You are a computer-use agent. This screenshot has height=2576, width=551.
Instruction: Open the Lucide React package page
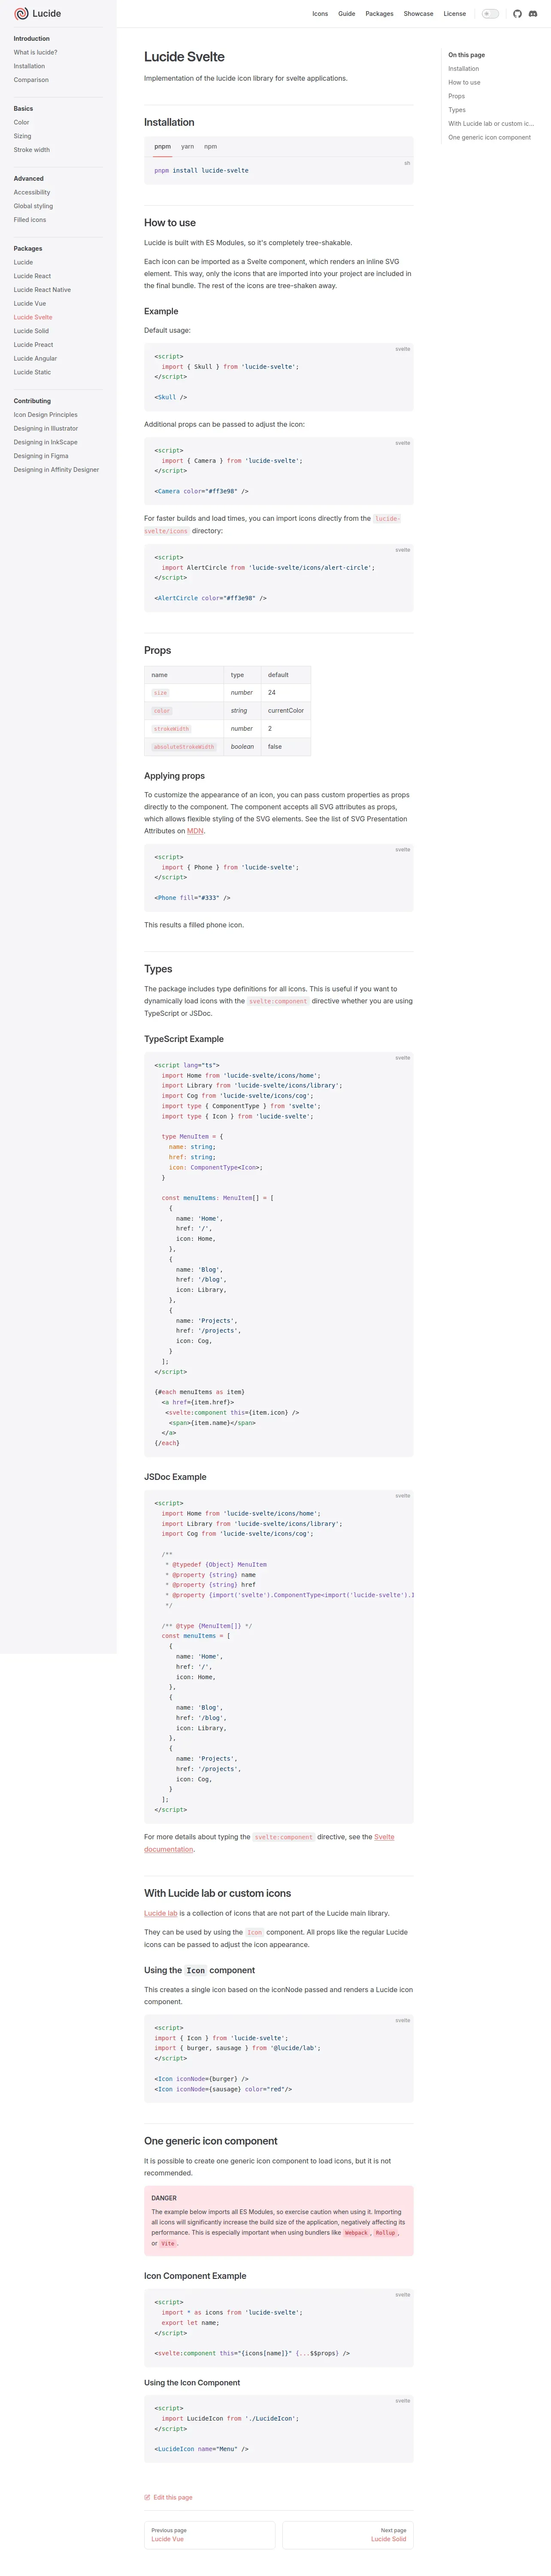(x=32, y=276)
